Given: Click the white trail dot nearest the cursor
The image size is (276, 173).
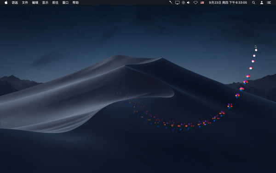Looking at the screenshot, I should coord(256,50).
